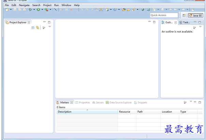Screen dimensions: 206x140
Task: Open the Run dropdown arrow
Action: point(42,10)
